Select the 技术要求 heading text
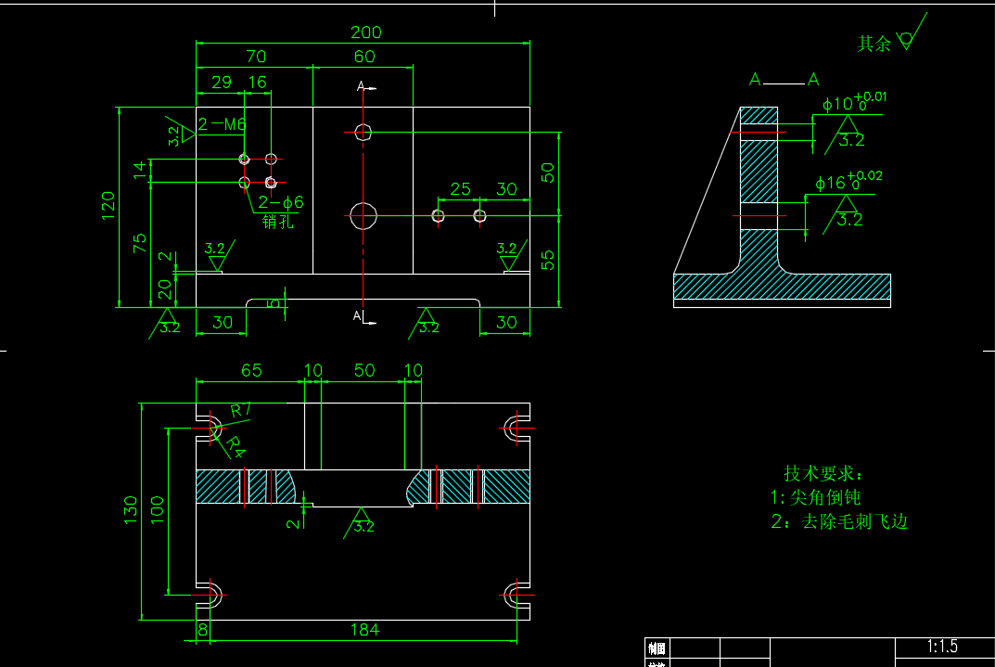The height and width of the screenshot is (667, 995). [x=823, y=473]
